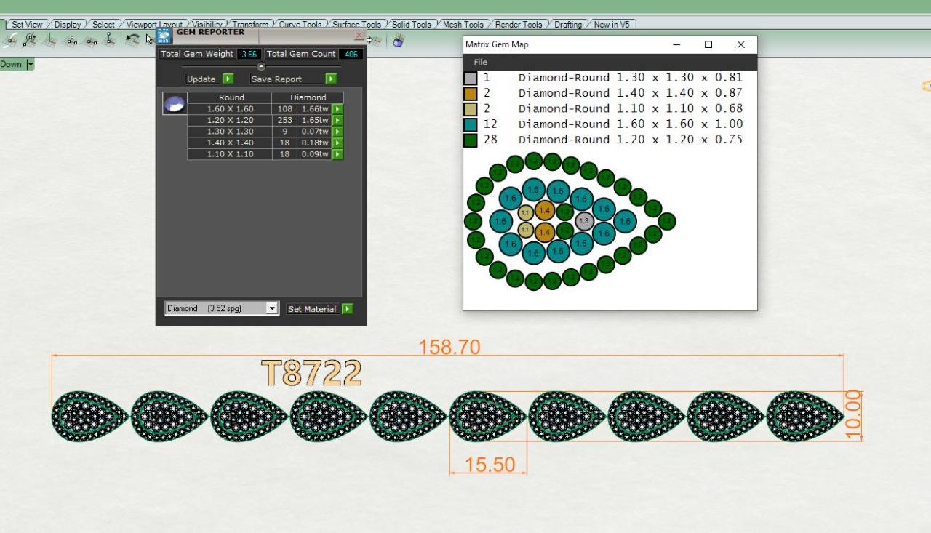Click legend row Diamond-Round 1.20 x 1.20 x 0.75

pos(604,140)
